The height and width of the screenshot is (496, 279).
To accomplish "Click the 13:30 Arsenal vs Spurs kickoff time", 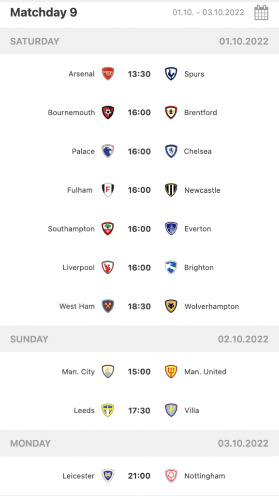I will click(x=139, y=74).
